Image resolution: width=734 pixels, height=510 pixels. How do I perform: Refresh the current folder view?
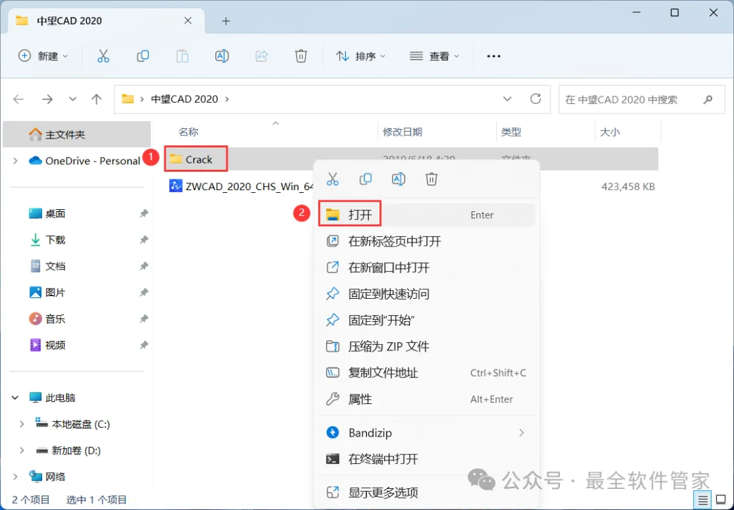pos(536,98)
